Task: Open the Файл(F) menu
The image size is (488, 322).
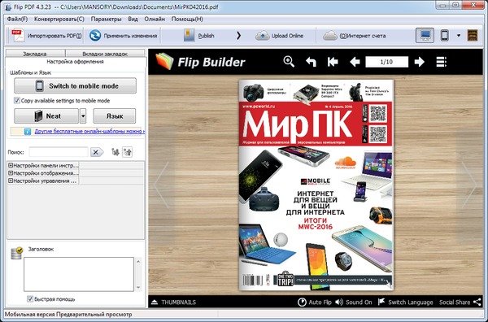Action: click(x=17, y=19)
